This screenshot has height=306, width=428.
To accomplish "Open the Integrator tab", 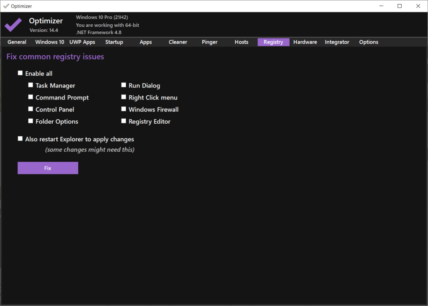I will point(337,42).
